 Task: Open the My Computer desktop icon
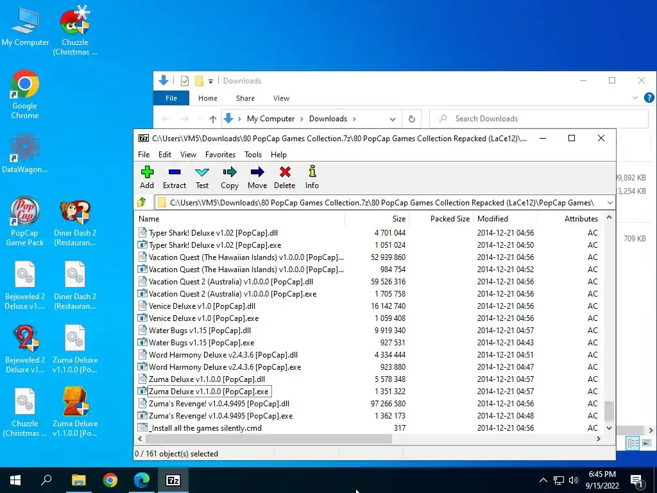pos(25,27)
